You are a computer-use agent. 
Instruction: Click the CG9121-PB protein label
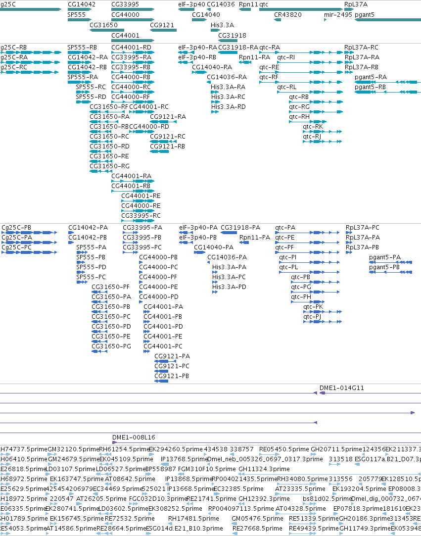click(172, 376)
